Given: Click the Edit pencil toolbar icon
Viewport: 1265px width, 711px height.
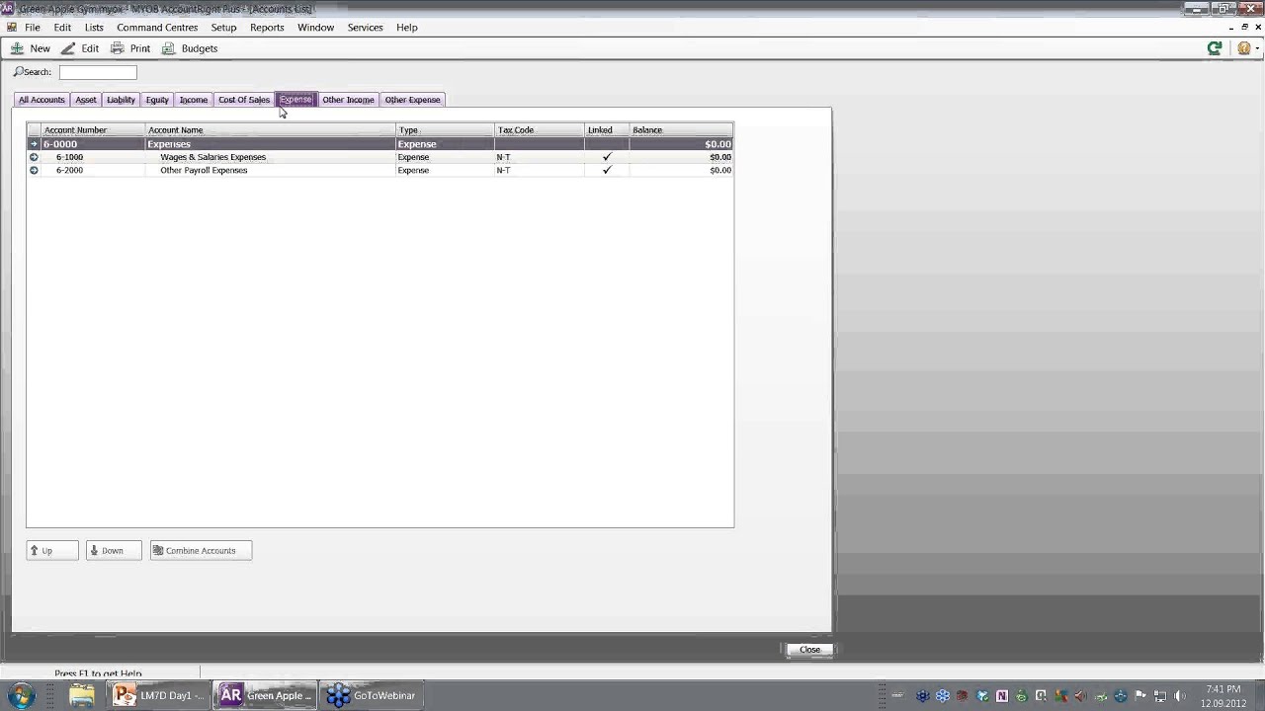Looking at the screenshot, I should pyautogui.click(x=67, y=48).
